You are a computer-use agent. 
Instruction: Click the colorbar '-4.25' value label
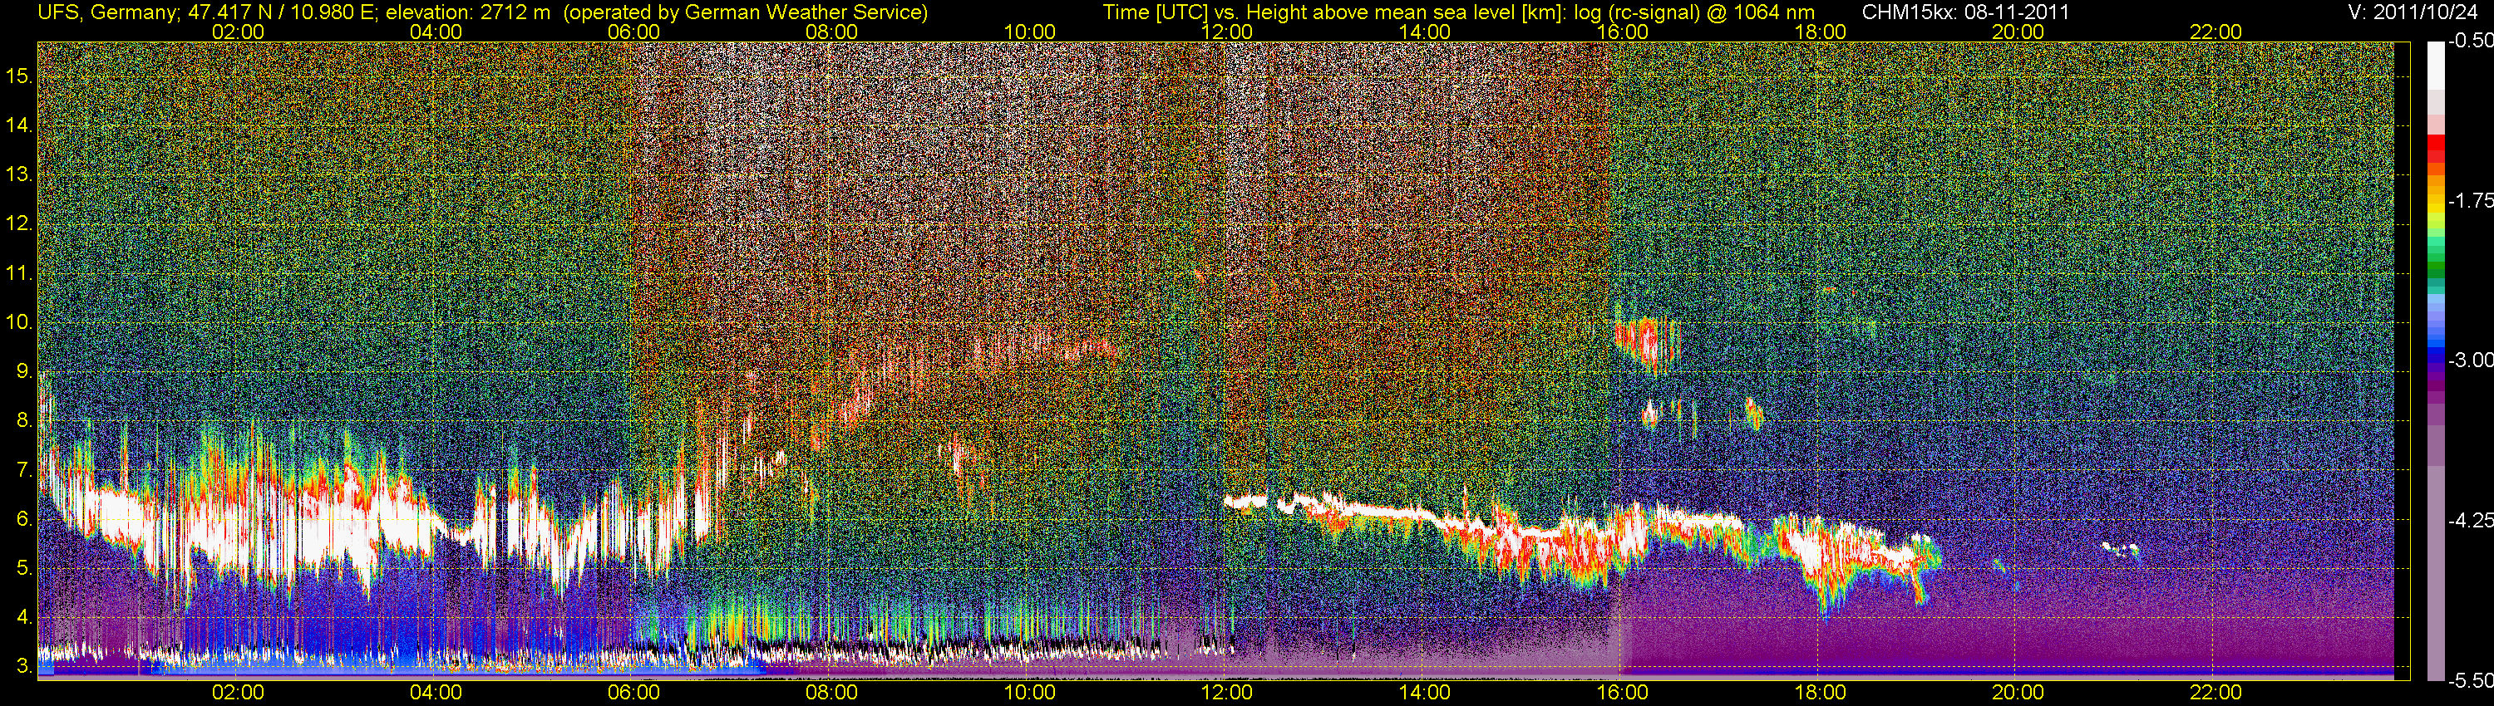coord(2471,520)
